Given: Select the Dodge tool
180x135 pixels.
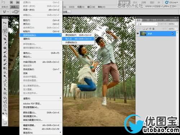Looking at the screenshot, I should click(5, 76).
